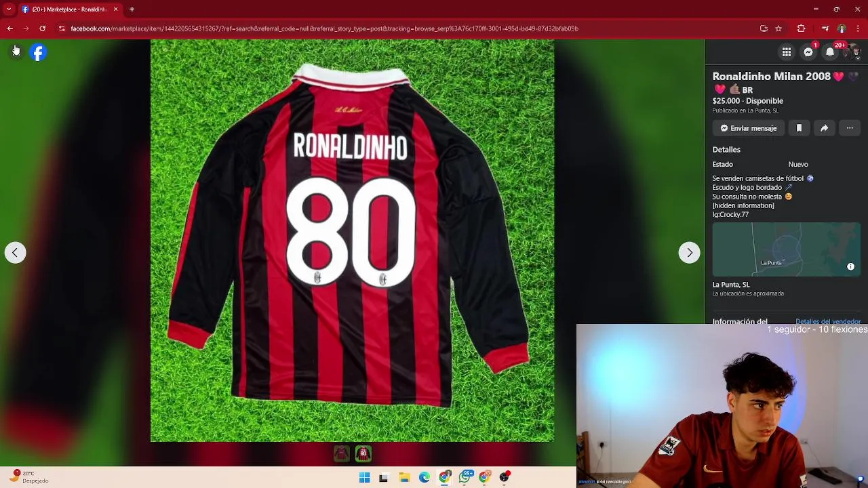
Task: Close the Marketplace tab
Action: (x=115, y=9)
